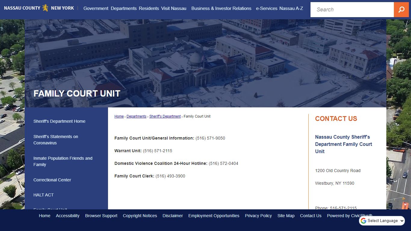Viewport: 411px width, 231px height.
Task: Click the Nassau County lion logo
Action: click(45, 8)
